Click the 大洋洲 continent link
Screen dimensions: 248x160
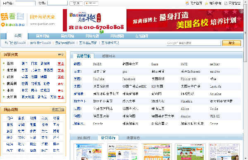coord(12,97)
